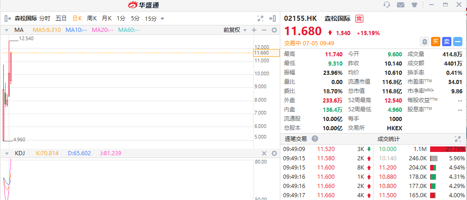Click the 11.680 current price

[x=302, y=31]
